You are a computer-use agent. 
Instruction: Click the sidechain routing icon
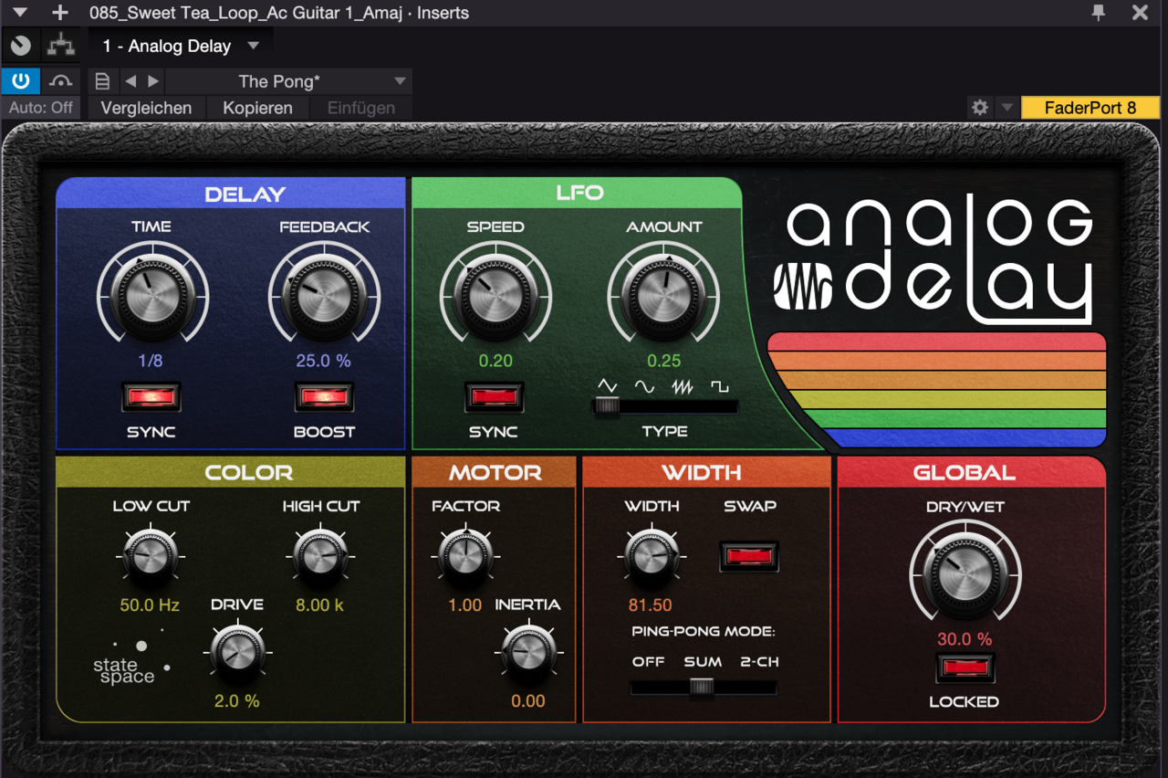(x=60, y=46)
